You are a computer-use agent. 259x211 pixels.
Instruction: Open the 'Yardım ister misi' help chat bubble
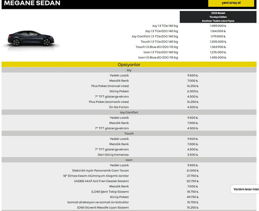tap(245, 189)
